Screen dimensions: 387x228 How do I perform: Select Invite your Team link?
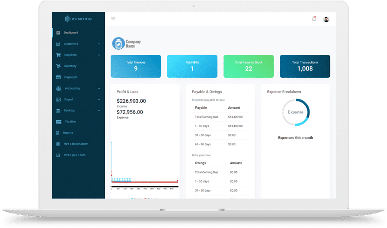(x=75, y=155)
